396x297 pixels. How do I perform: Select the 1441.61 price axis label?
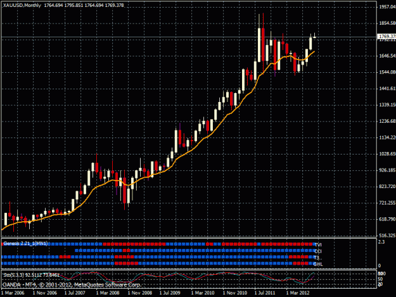point(387,88)
